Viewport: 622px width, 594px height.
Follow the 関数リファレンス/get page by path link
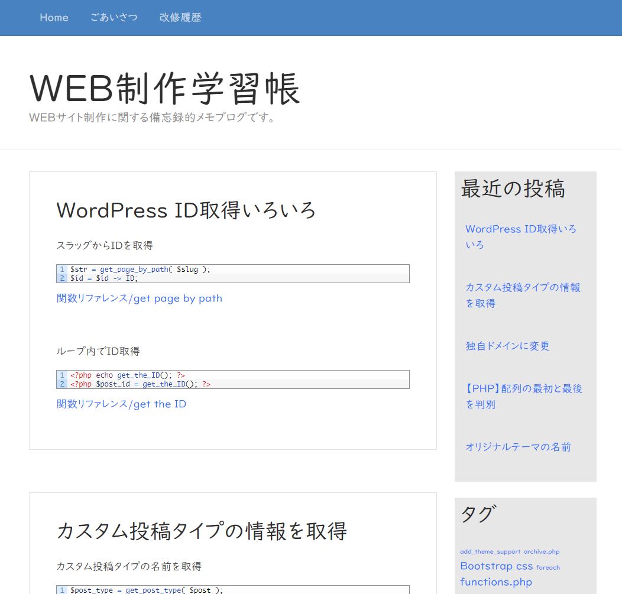point(140,298)
